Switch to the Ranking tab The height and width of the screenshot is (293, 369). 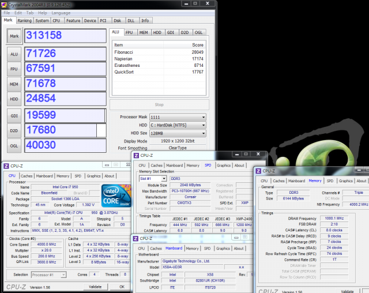point(24,20)
